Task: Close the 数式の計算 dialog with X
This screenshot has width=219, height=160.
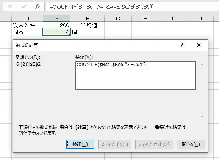Action: [x=199, y=45]
